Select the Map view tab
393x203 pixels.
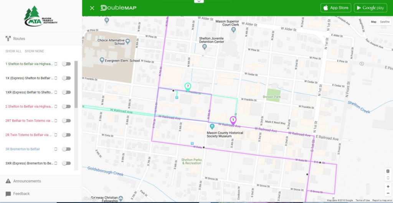pos(373,22)
